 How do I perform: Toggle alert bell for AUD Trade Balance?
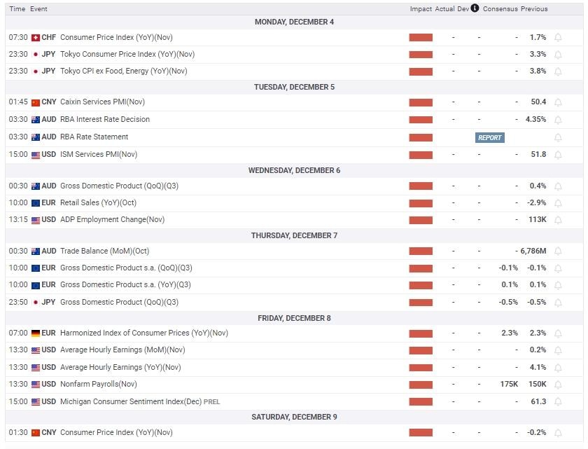[558, 251]
